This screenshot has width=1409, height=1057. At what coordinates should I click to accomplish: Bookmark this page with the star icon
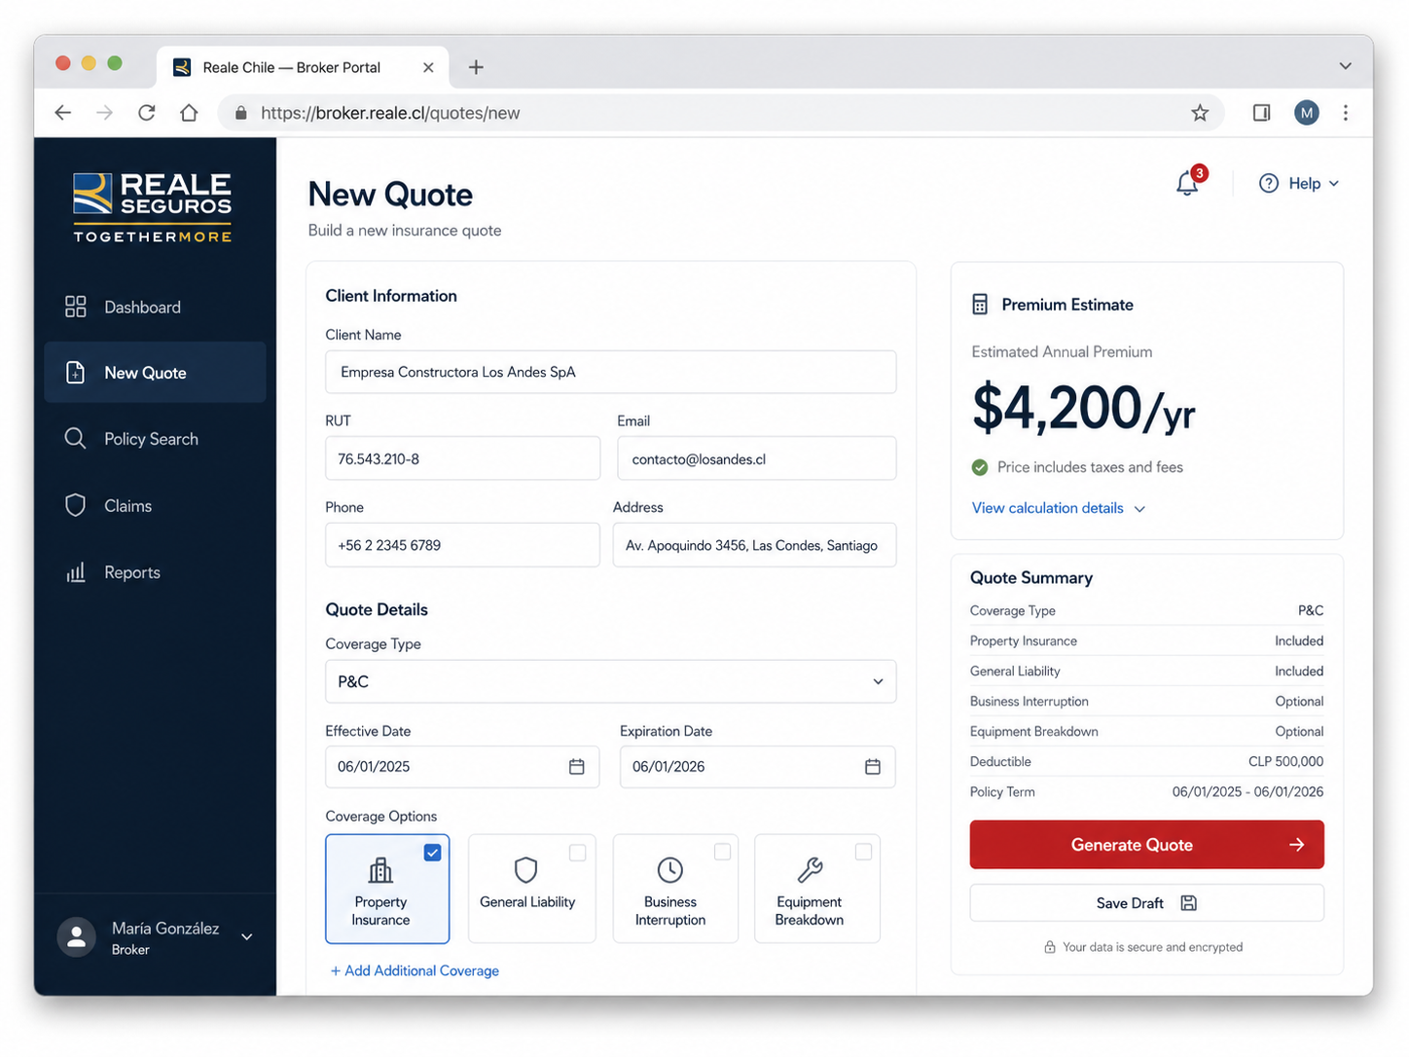click(1200, 113)
